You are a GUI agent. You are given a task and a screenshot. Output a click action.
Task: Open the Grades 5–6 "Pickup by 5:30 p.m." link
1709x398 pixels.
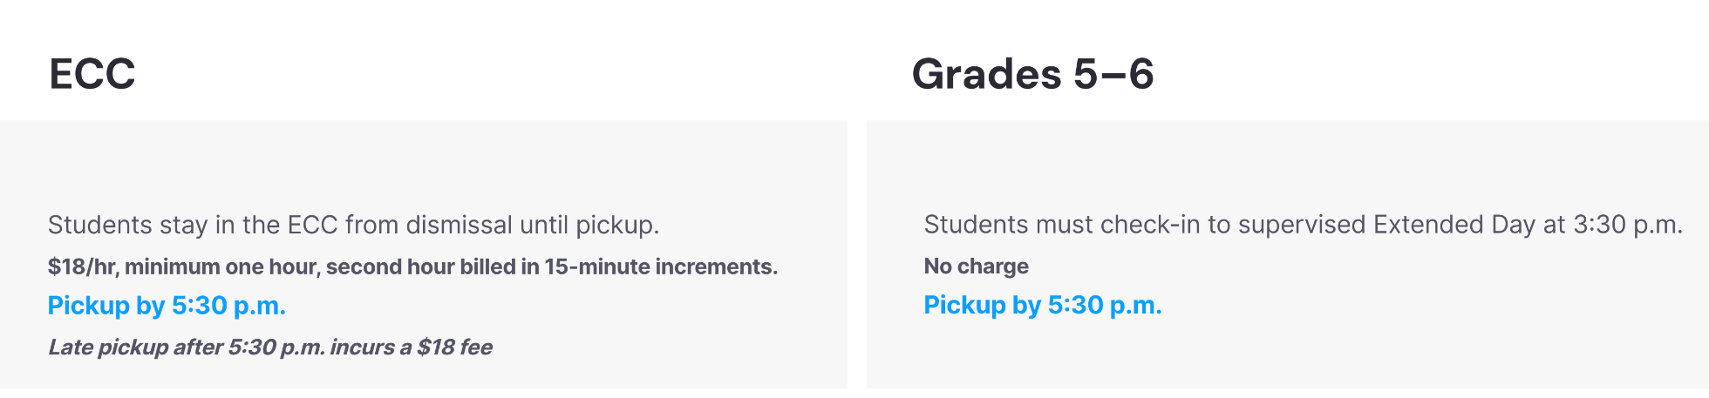tap(1042, 305)
